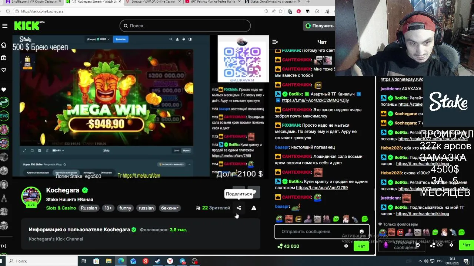Image resolution: width=474 pixels, height=266 pixels.
Task: Click baaspr username above the emote row
Action: [x=282, y=207]
